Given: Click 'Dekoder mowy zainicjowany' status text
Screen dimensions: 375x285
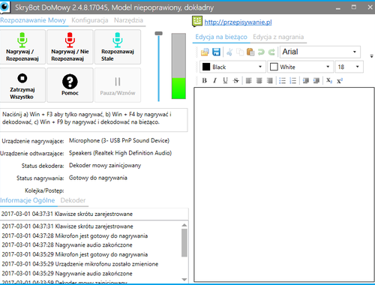Looking at the screenshot, I should pos(105,166).
